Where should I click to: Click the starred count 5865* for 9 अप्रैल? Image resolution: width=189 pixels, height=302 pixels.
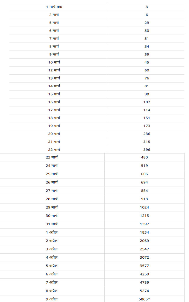[144, 299]
